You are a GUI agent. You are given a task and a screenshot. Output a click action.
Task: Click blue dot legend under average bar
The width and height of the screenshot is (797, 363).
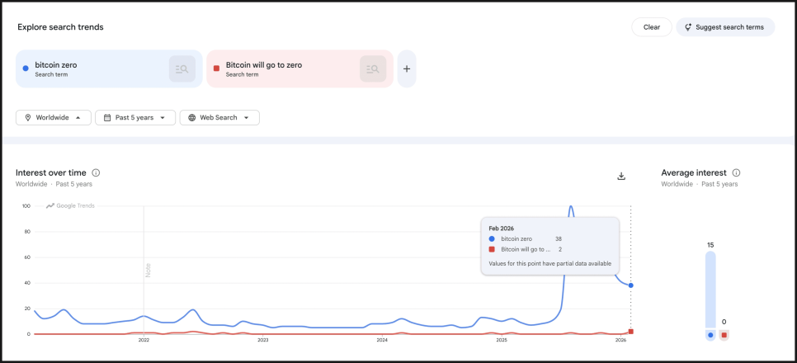click(710, 335)
